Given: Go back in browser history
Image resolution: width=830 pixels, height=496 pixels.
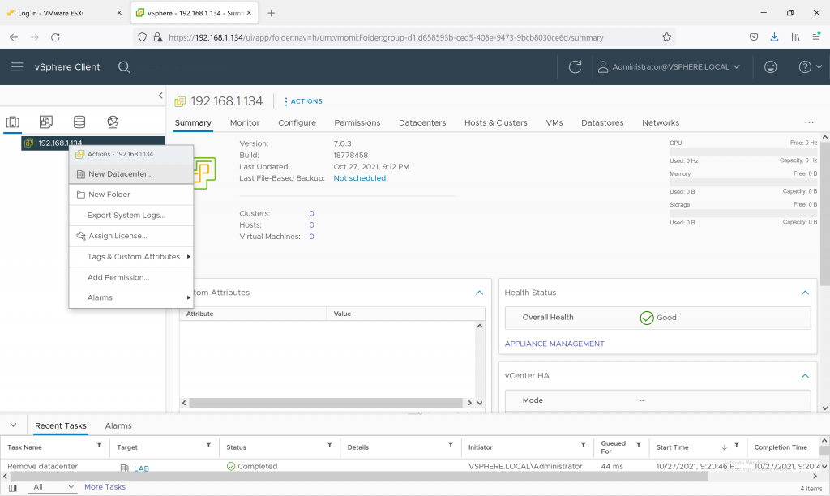Looking at the screenshot, I should point(14,37).
